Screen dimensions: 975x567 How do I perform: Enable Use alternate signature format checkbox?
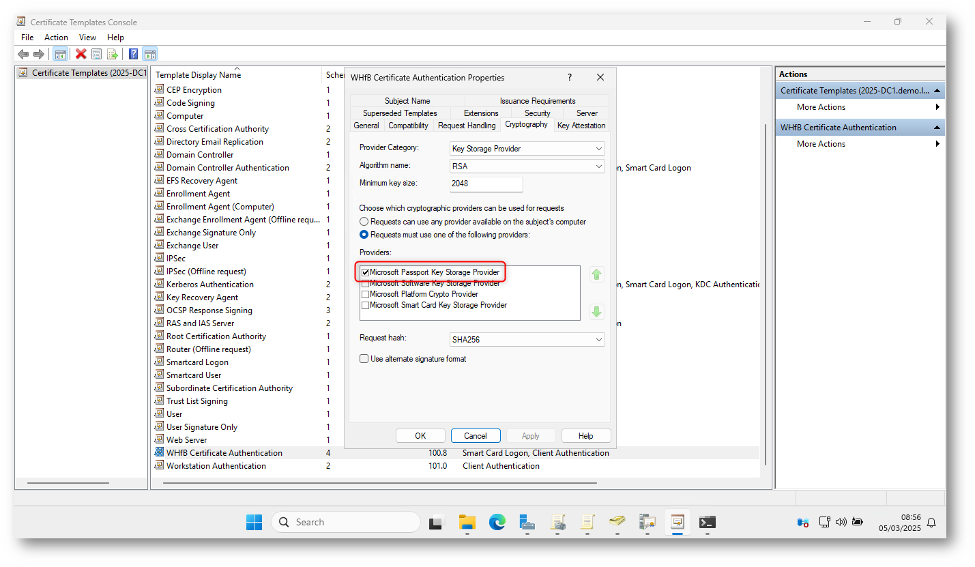[364, 358]
